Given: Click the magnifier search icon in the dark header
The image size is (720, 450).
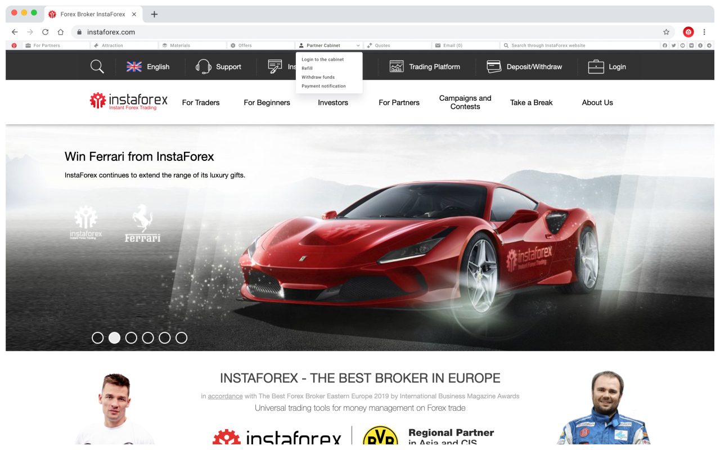Looking at the screenshot, I should [97, 66].
